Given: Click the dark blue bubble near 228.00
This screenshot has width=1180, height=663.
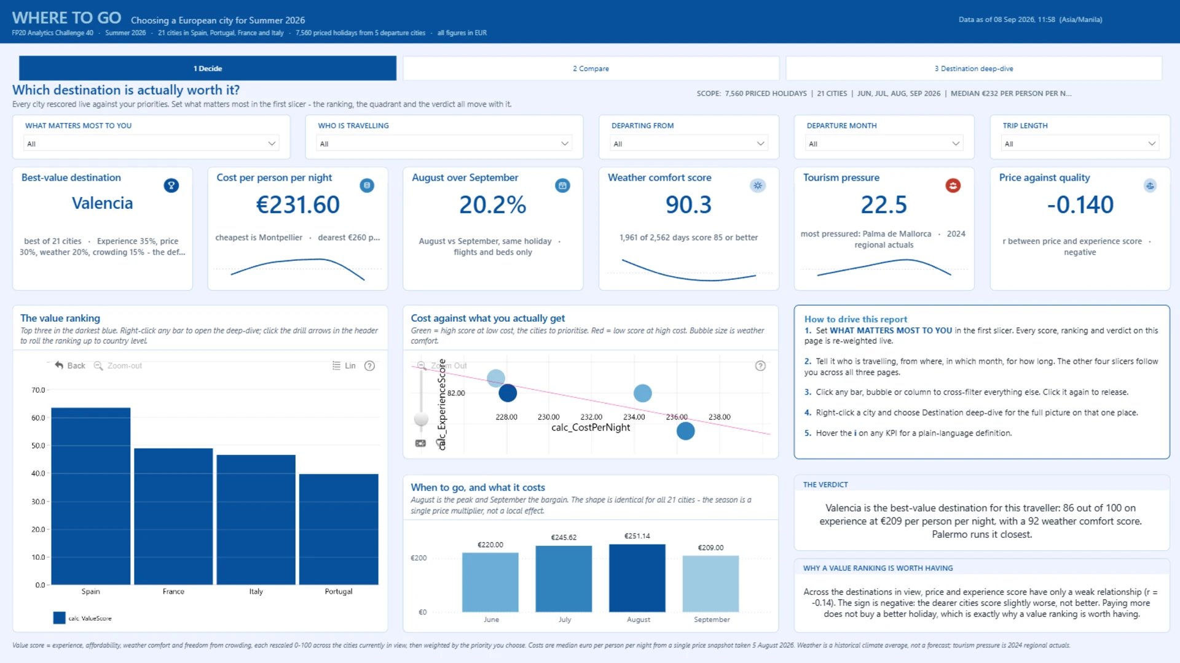Looking at the screenshot, I should coord(508,393).
